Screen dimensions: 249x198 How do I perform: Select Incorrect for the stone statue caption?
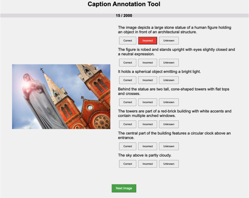coord(148,40)
